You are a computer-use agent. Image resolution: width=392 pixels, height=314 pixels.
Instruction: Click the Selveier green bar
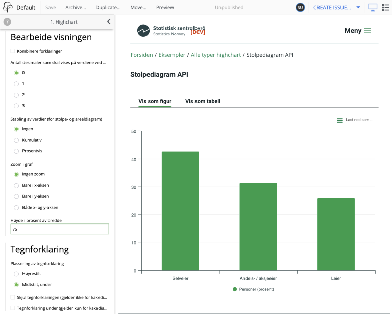(180, 211)
